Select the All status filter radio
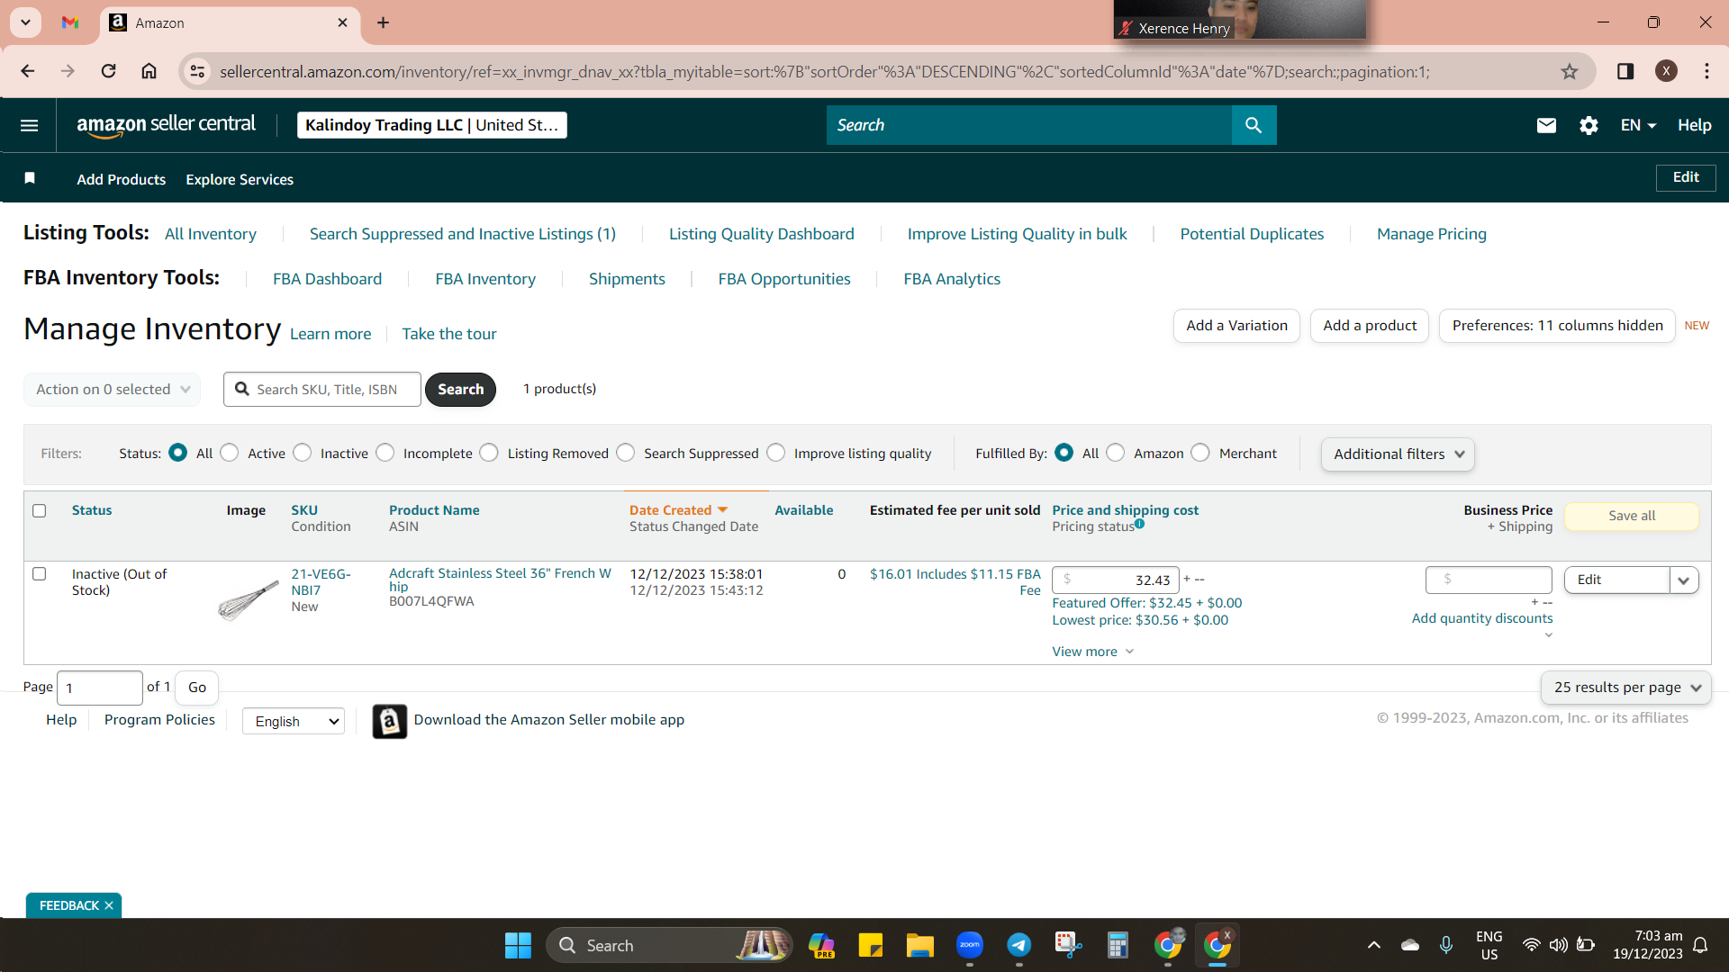 [178, 453]
